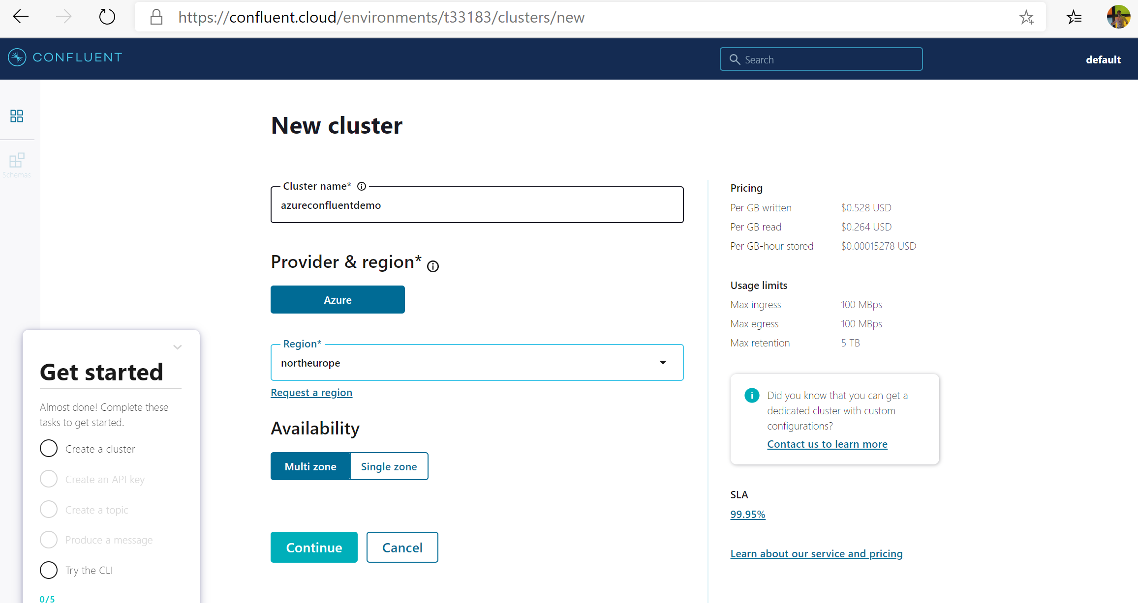
Task: Collapse the Get started panel chevron
Action: [178, 347]
